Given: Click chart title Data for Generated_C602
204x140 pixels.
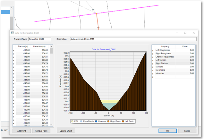Looking at the screenshot, I should pyautogui.click(x=104, y=50).
